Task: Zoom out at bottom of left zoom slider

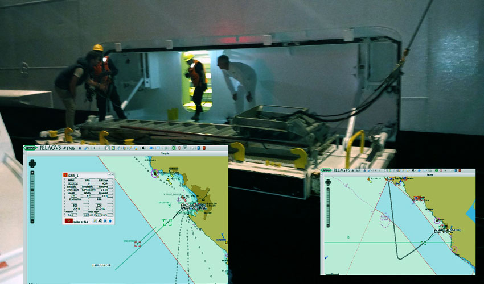Action: [x=32, y=221]
